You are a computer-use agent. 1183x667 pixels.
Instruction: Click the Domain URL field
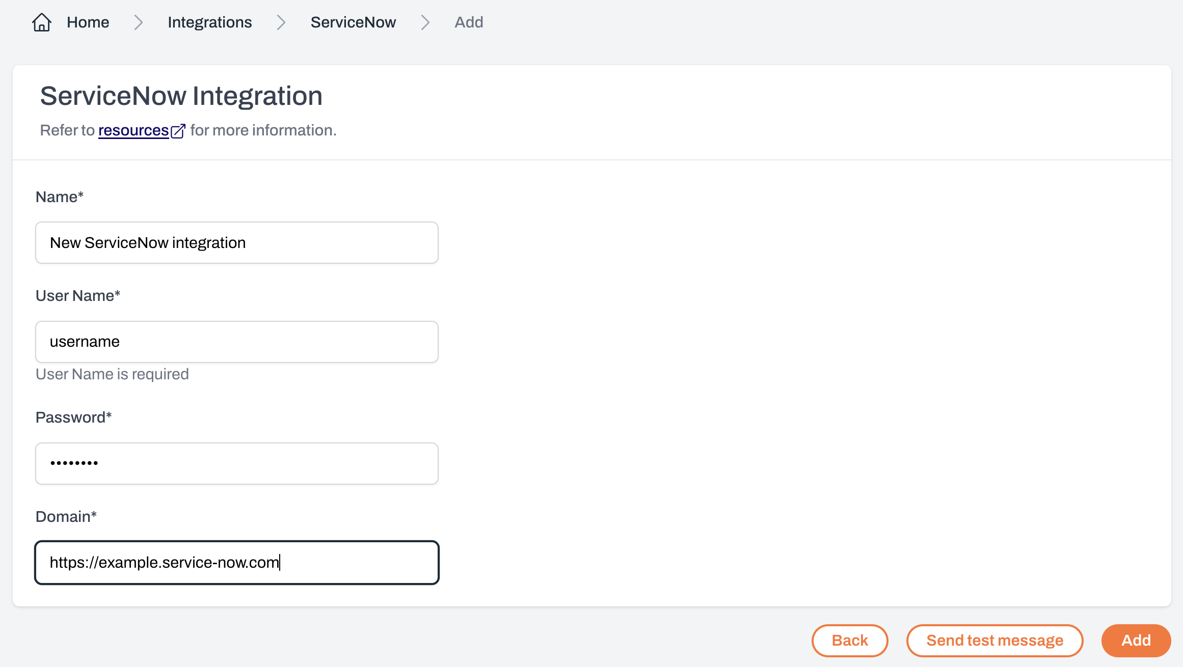coord(236,563)
